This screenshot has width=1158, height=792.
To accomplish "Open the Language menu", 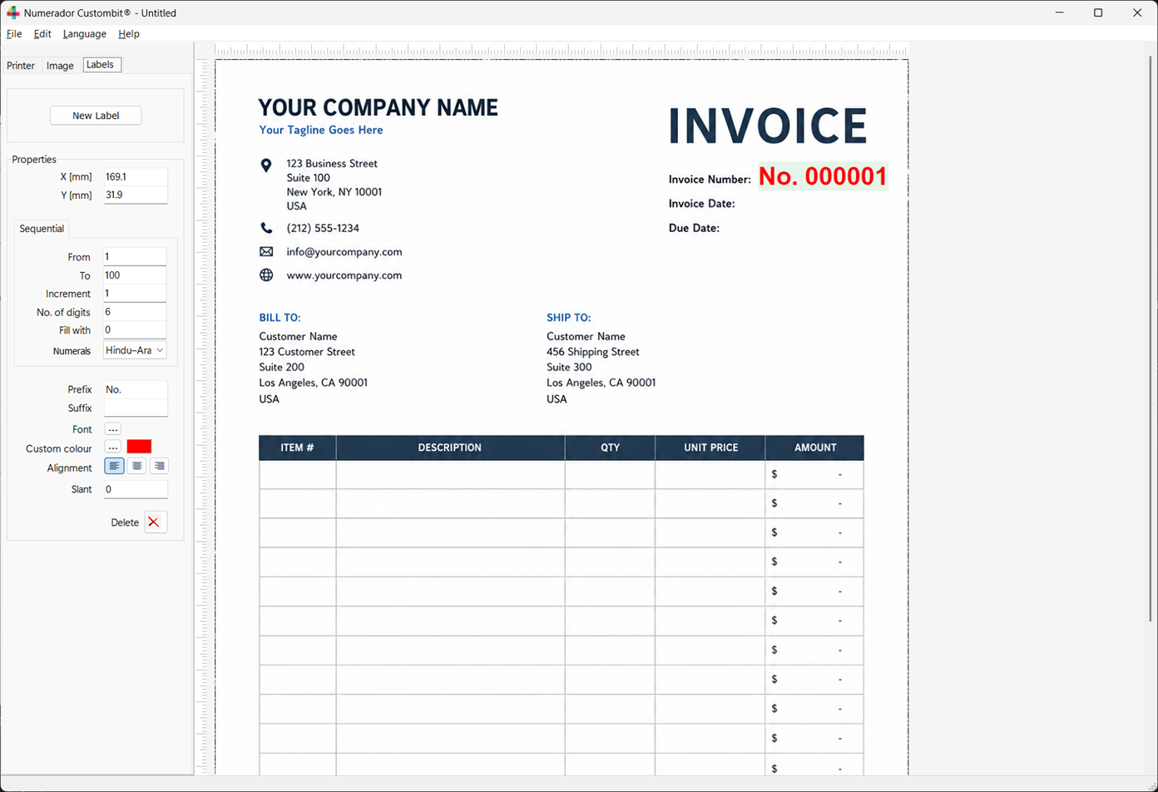I will [84, 34].
